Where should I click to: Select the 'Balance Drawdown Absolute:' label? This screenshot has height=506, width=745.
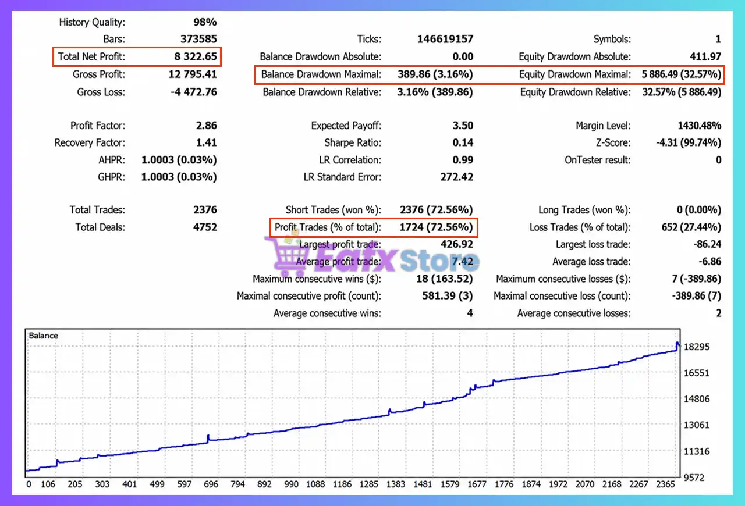pyautogui.click(x=321, y=57)
